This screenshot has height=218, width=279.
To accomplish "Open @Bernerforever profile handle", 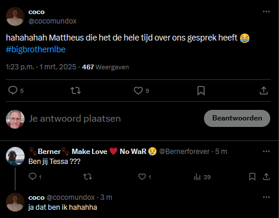I will [184, 152].
